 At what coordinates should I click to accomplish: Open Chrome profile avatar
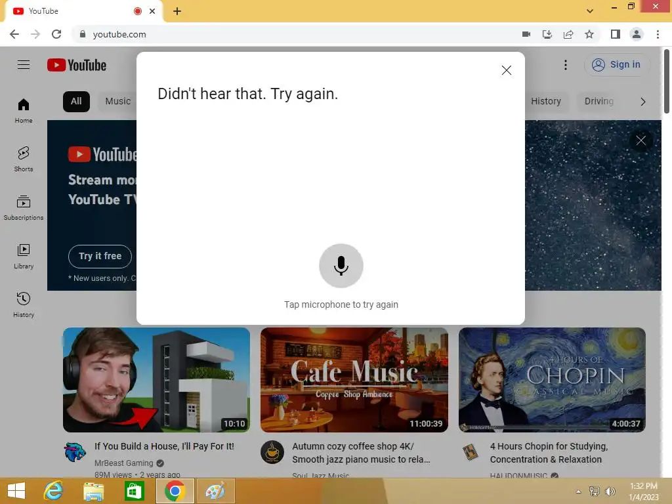[637, 34]
